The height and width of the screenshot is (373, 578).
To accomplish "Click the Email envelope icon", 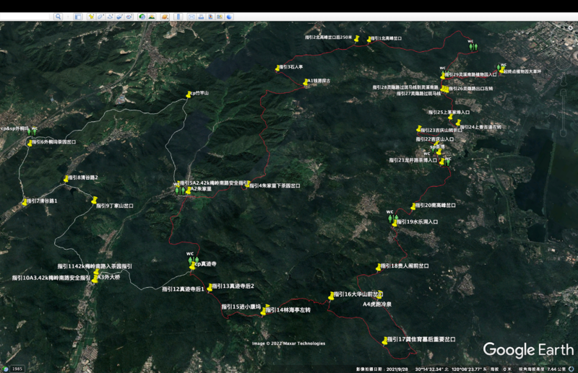I will (191, 17).
